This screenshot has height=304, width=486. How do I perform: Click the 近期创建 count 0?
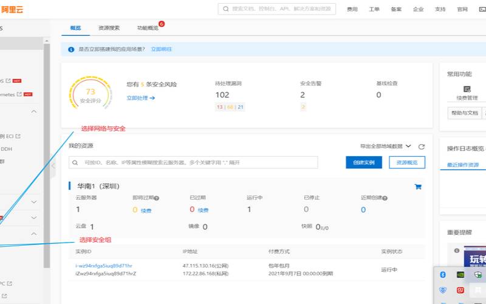[363, 210]
